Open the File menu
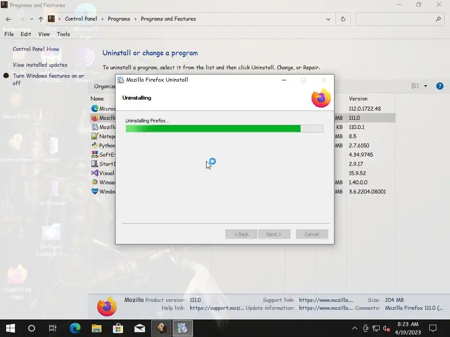The width and height of the screenshot is (450, 337). [x=9, y=34]
